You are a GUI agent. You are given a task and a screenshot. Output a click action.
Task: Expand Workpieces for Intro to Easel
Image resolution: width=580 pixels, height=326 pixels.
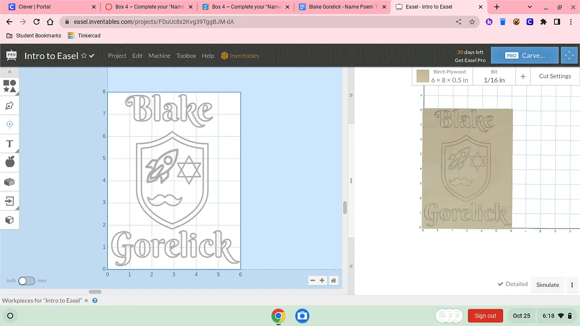[45, 300]
